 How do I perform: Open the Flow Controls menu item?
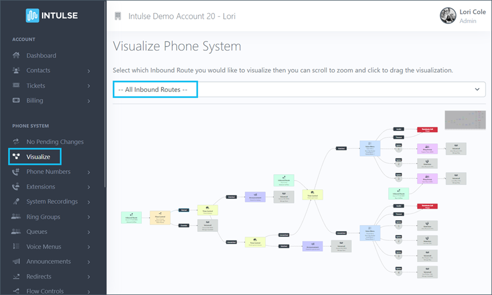click(45, 291)
